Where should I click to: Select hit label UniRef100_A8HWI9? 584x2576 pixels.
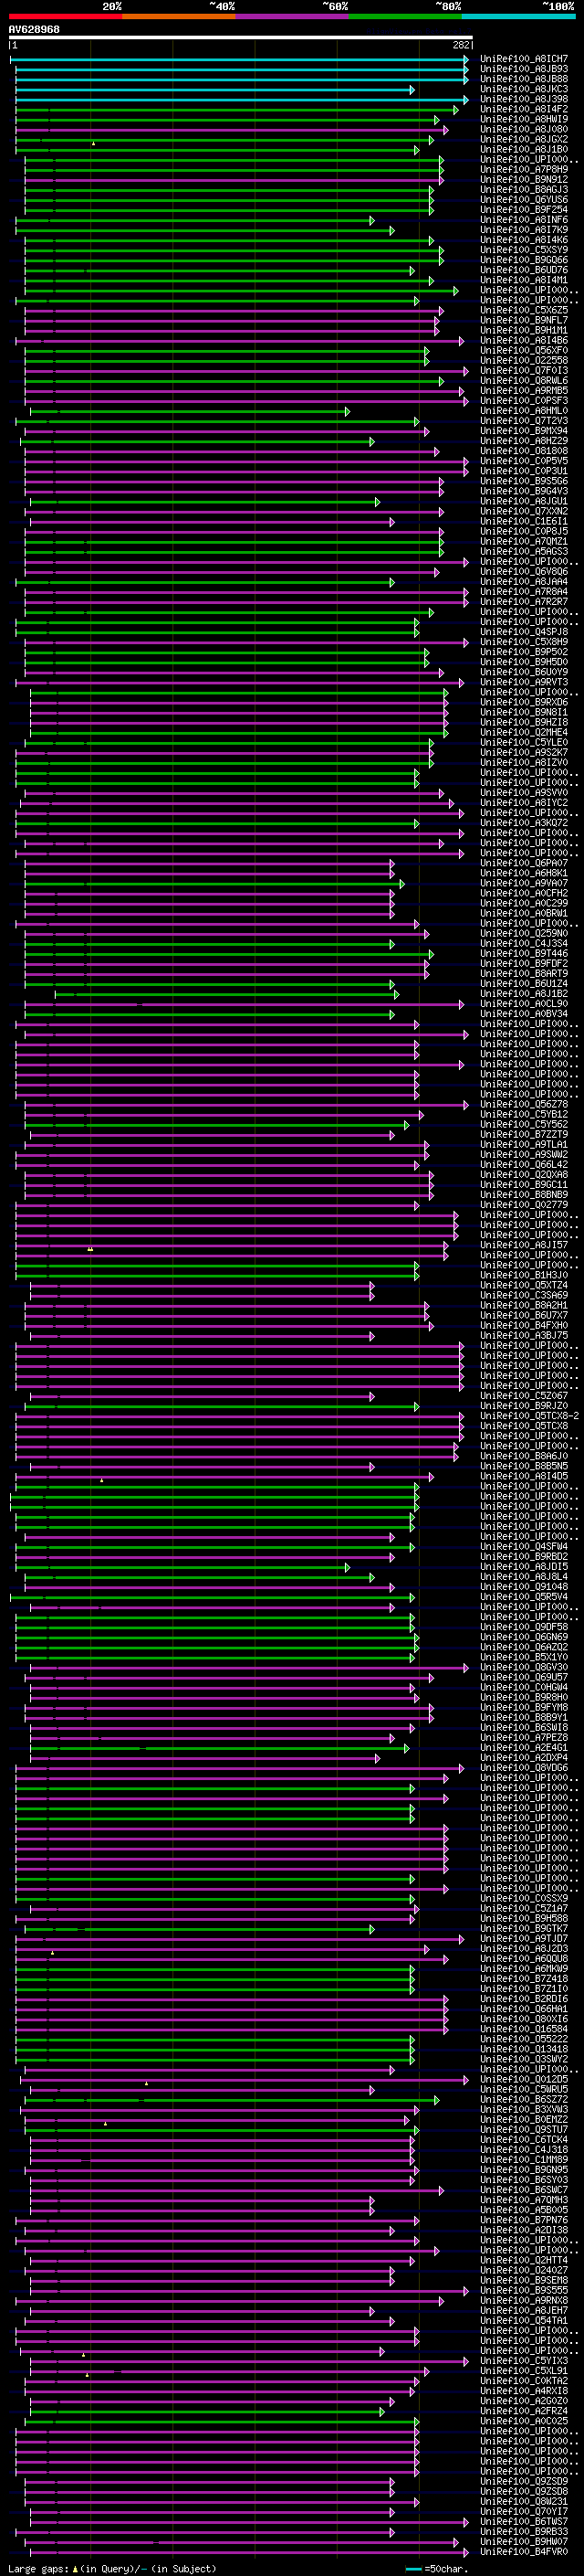point(524,120)
